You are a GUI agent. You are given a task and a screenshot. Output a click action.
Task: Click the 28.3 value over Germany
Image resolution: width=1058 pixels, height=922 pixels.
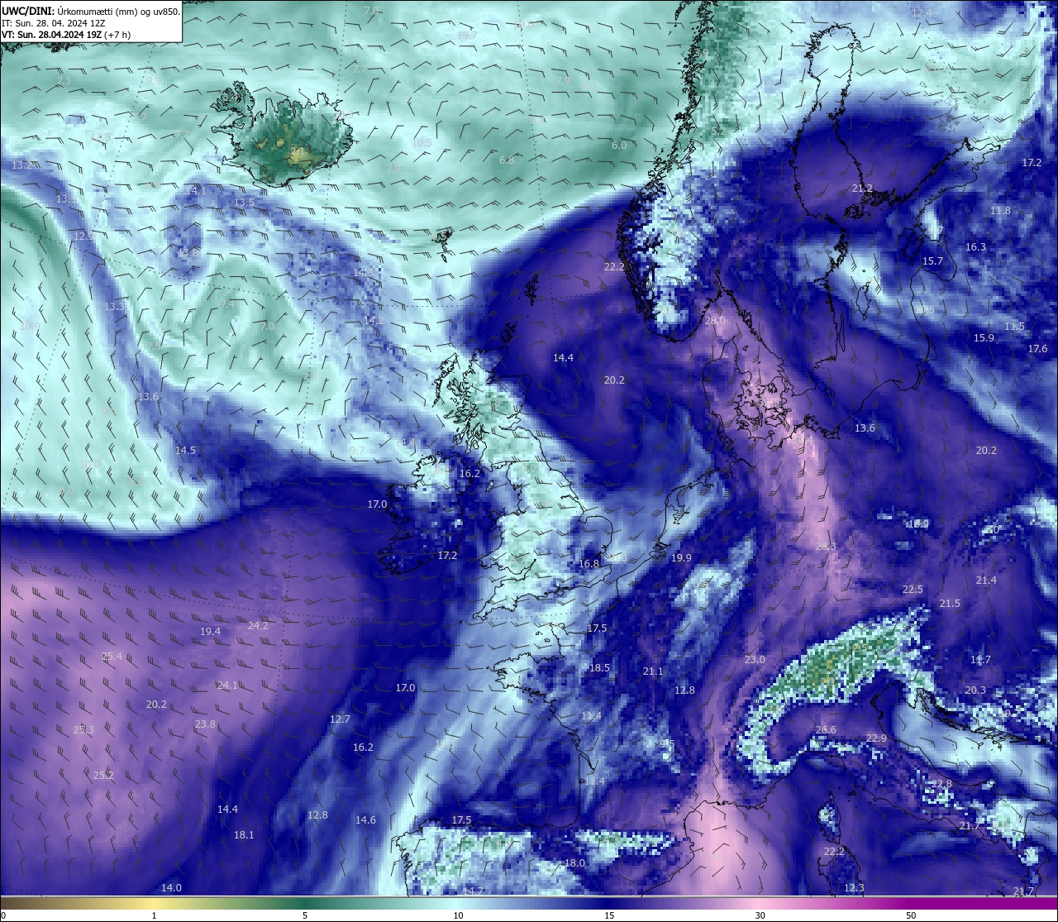pyautogui.click(x=826, y=546)
